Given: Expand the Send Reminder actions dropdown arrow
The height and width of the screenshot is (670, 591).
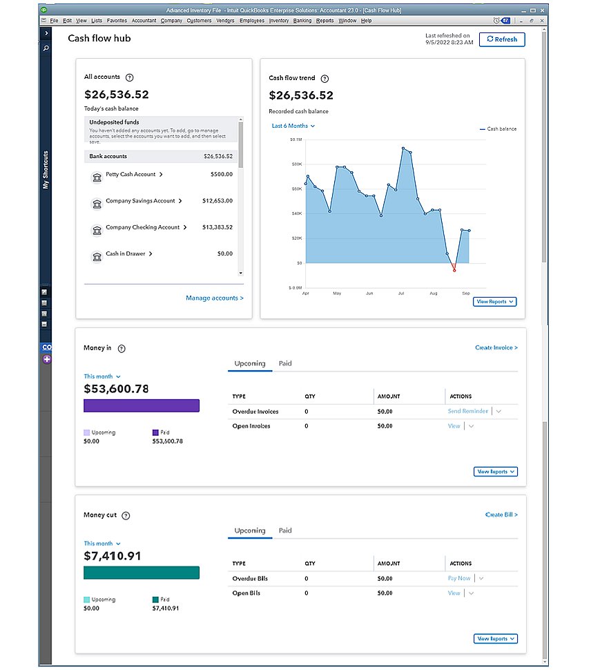Looking at the screenshot, I should tap(498, 412).
